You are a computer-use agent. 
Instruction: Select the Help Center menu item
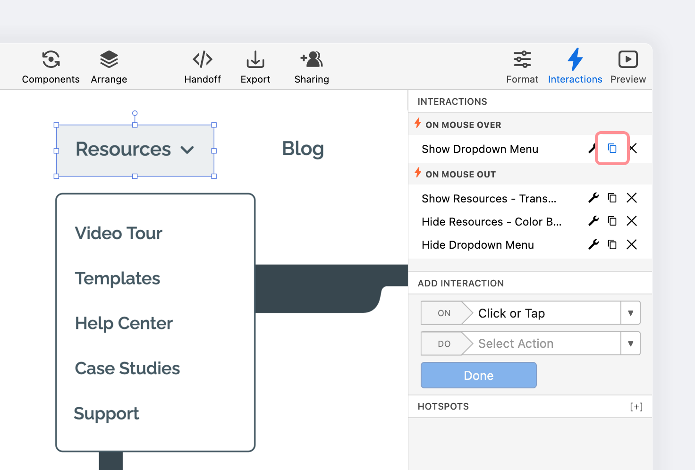pos(124,324)
